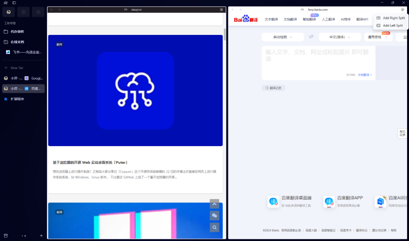Click the back-to-top arrow button
The image size is (409, 241).
(x=214, y=204)
